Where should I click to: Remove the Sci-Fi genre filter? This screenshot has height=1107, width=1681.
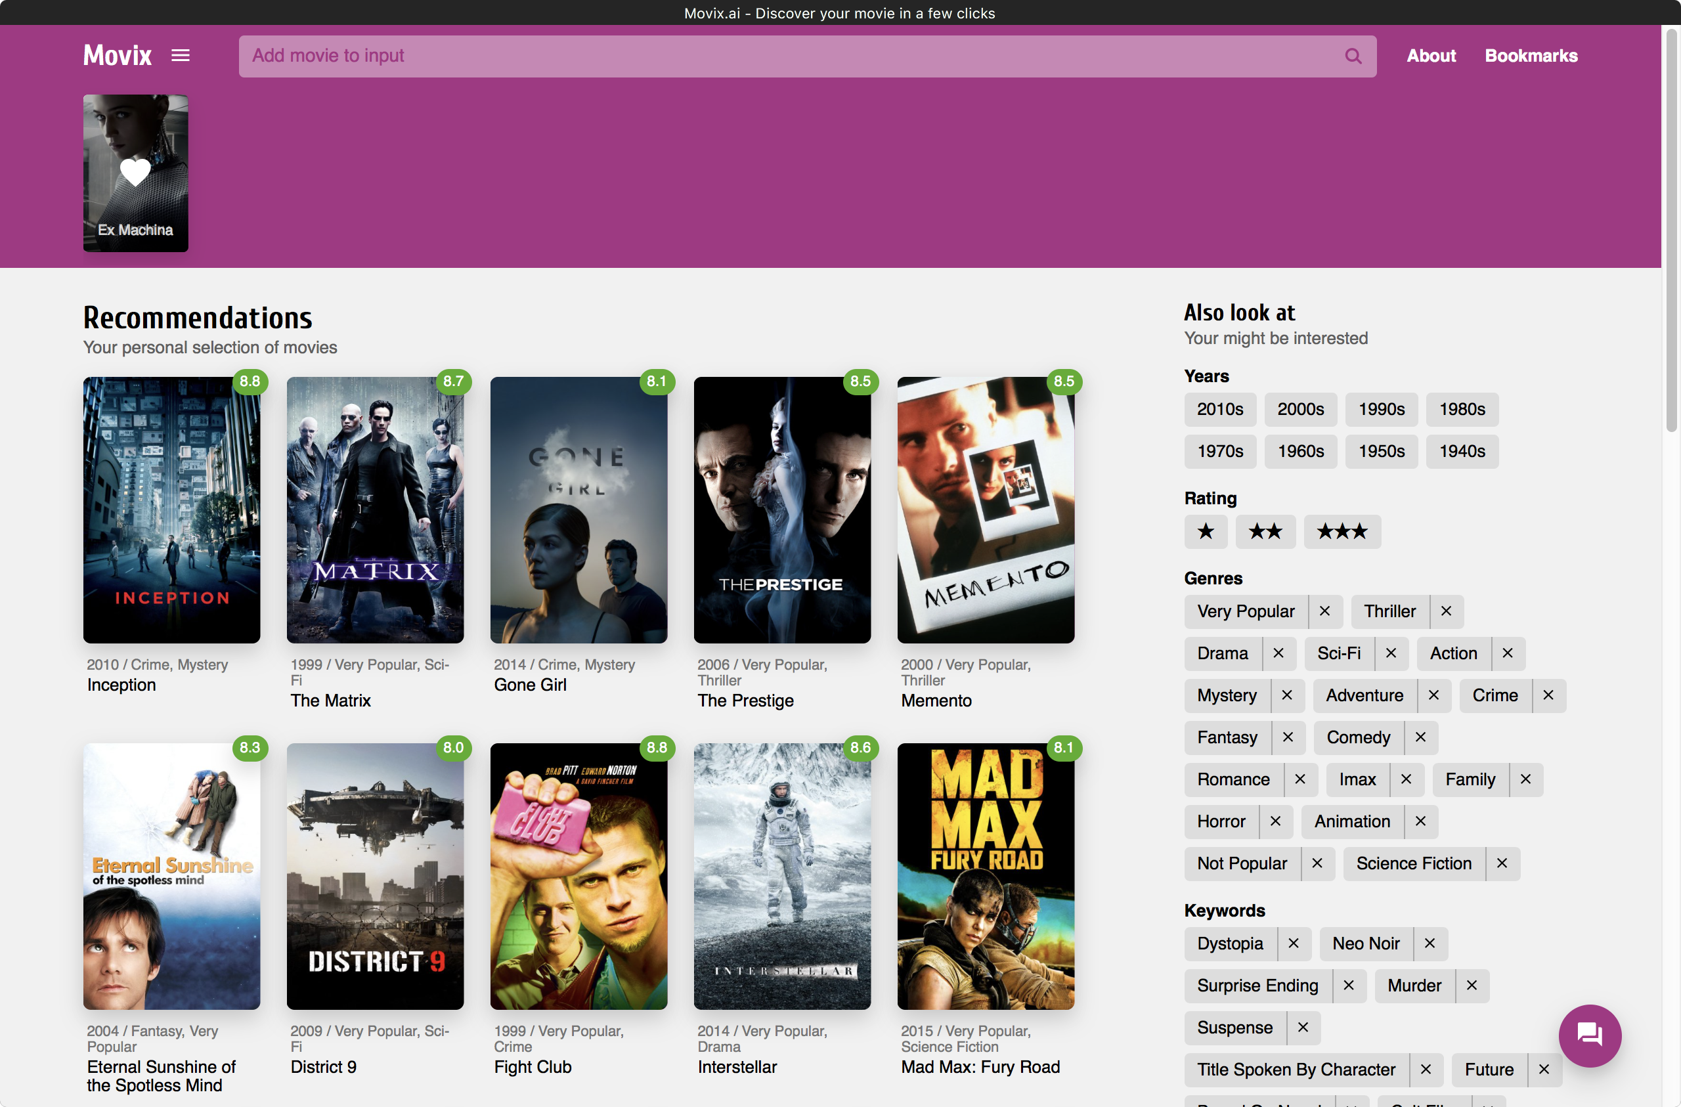coord(1391,653)
